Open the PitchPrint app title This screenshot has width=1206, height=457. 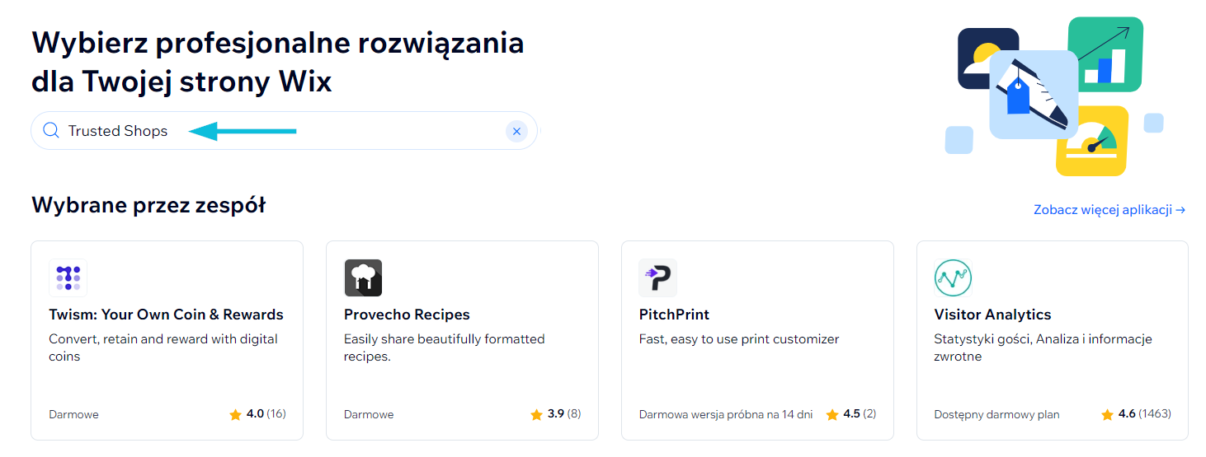point(674,315)
